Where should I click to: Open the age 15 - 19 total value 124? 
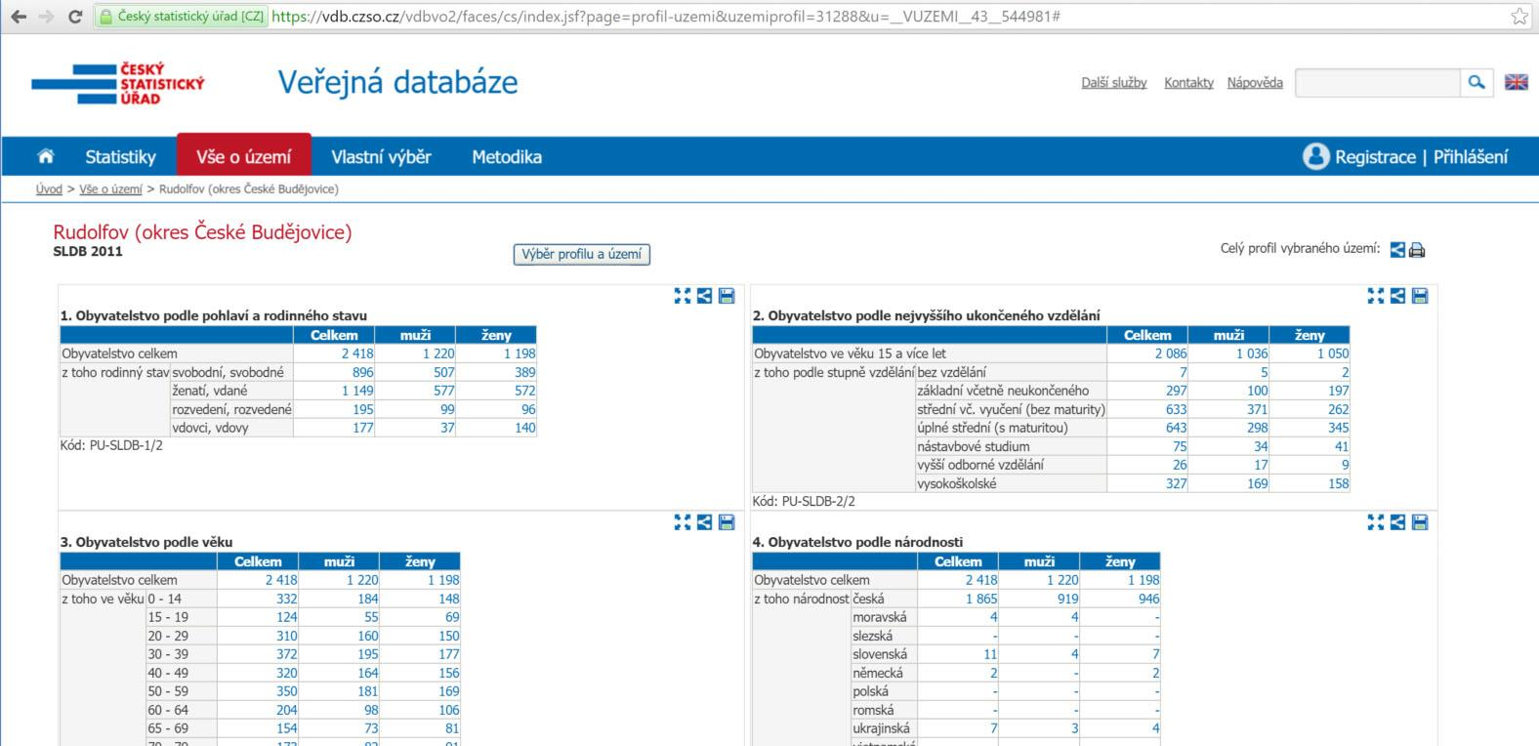coord(287,617)
